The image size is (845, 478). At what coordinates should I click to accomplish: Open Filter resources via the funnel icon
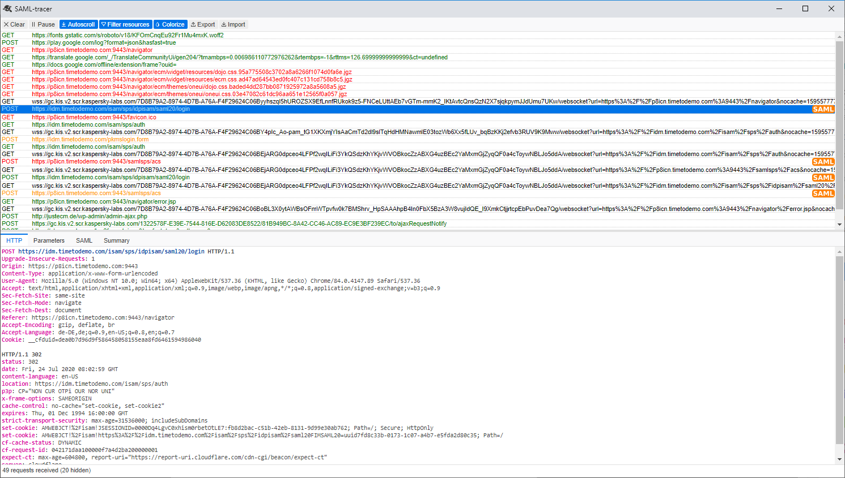point(103,24)
